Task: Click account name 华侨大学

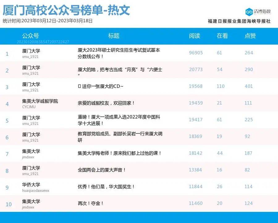Action: point(31,185)
